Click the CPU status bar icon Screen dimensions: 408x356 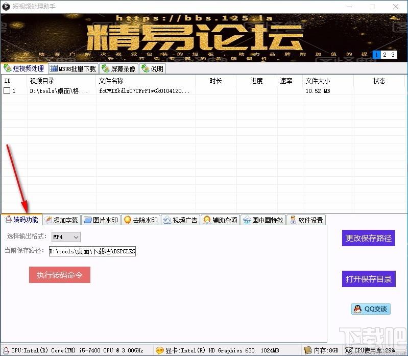coord(6,350)
